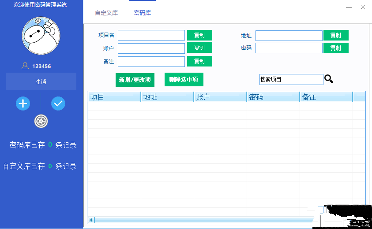Click the blue checkmark icon
Screen dimensions: 372x229
(x=58, y=103)
